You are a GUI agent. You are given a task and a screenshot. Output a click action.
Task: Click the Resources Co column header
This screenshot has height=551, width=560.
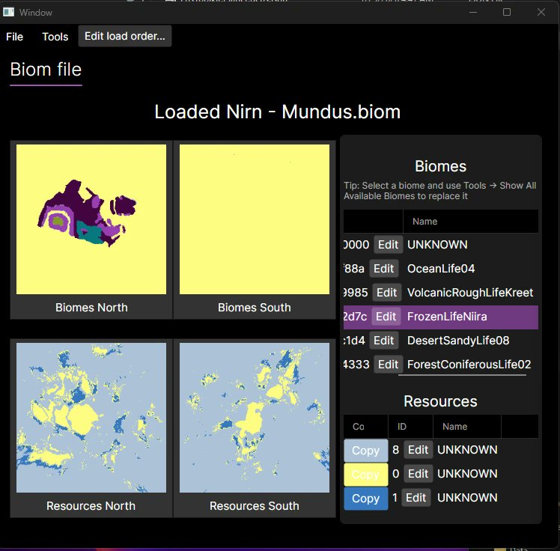[365, 427]
